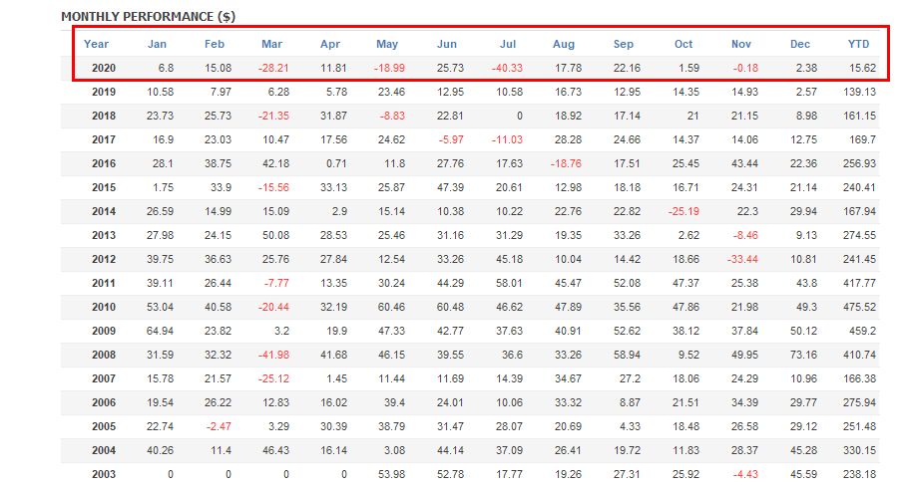Viewport: 903px width, 489px height.
Task: Select the Oct column header
Action: 683,44
